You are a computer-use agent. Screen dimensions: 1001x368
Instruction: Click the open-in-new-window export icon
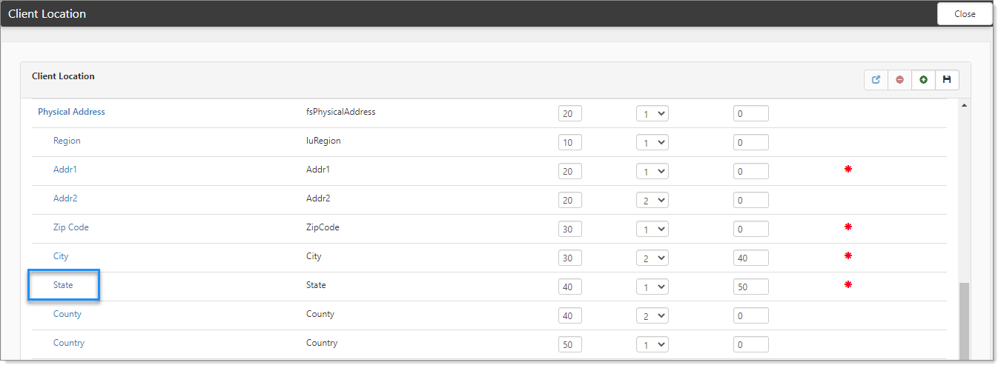tap(876, 80)
